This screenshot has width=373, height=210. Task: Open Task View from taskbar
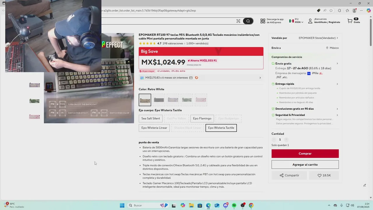[174, 205]
